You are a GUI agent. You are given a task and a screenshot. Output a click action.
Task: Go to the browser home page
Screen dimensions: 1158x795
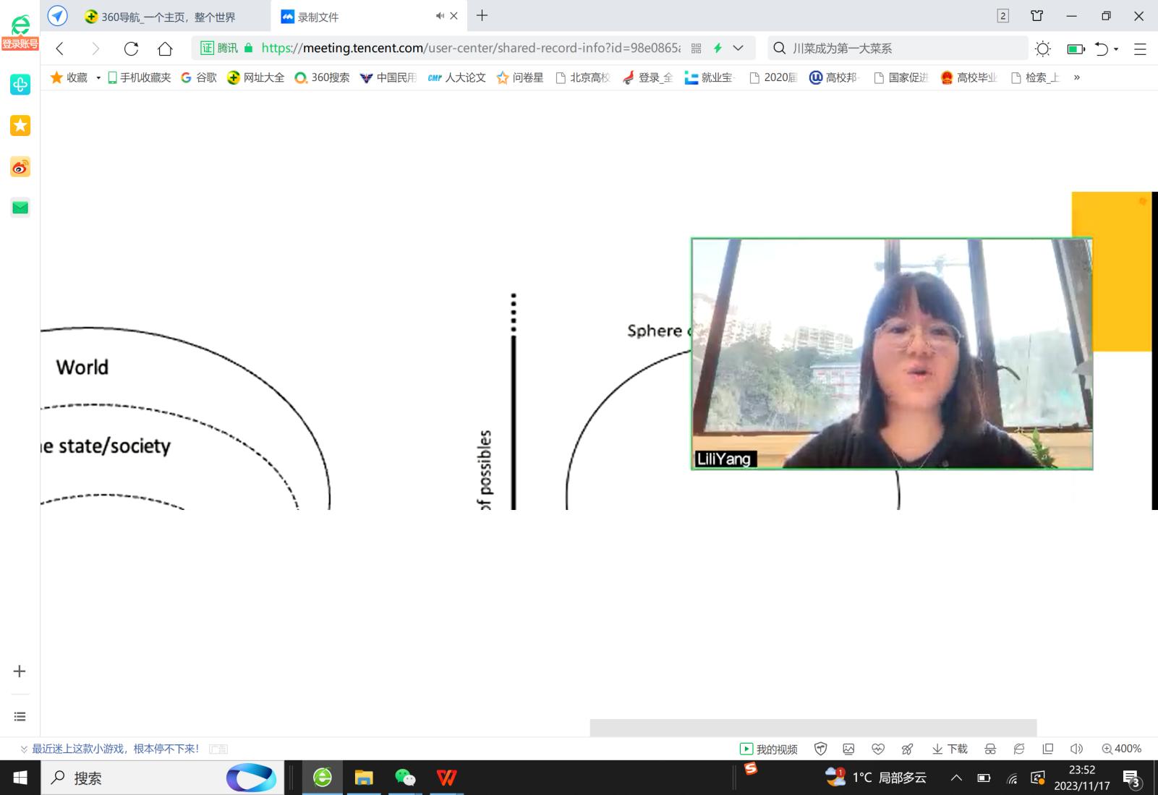(x=165, y=48)
